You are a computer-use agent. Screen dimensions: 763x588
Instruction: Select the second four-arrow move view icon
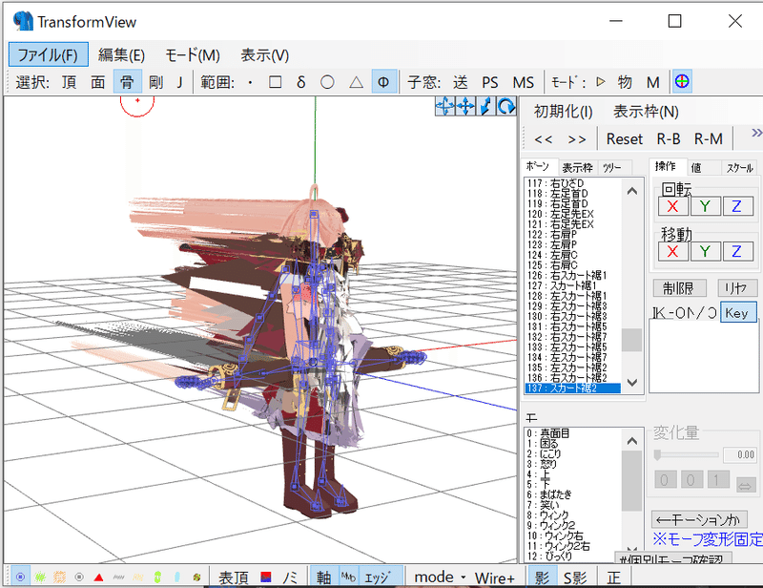[x=465, y=106]
